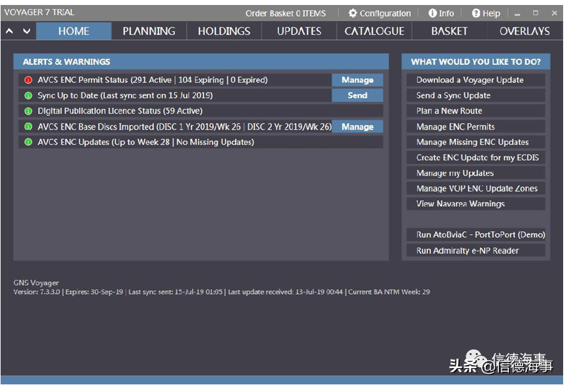Click Manage for ENC Base Discs Imported
Viewport: 565px width, 385px height.
pos(357,126)
